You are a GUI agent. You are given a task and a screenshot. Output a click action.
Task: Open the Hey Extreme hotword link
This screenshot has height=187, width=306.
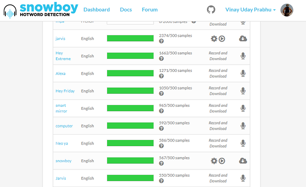tap(63, 56)
